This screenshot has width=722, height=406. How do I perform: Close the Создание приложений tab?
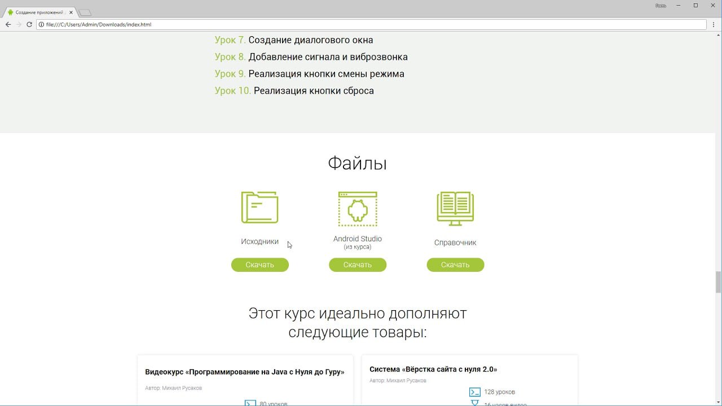coord(71,12)
